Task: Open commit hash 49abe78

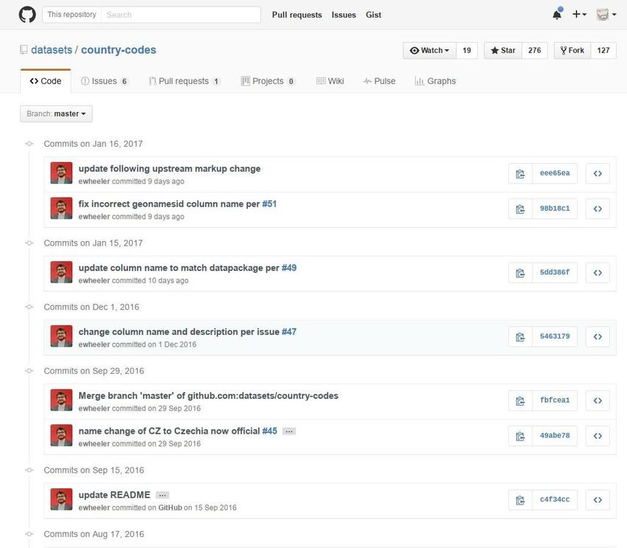Action: (555, 436)
